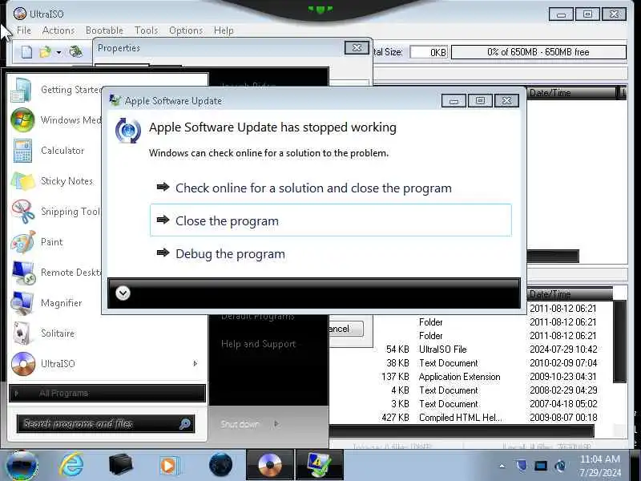Screen dimensions: 641x481
Task: Click the lower file list horizontal scrollbar
Action: point(462,430)
